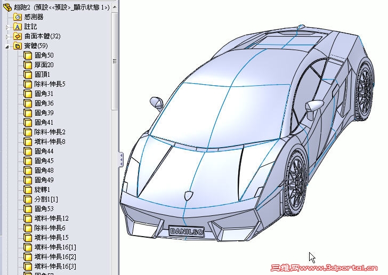Screen dimensions: 388x275
Task: Click the 註記 annotations folder icon
Action: (x=18, y=27)
